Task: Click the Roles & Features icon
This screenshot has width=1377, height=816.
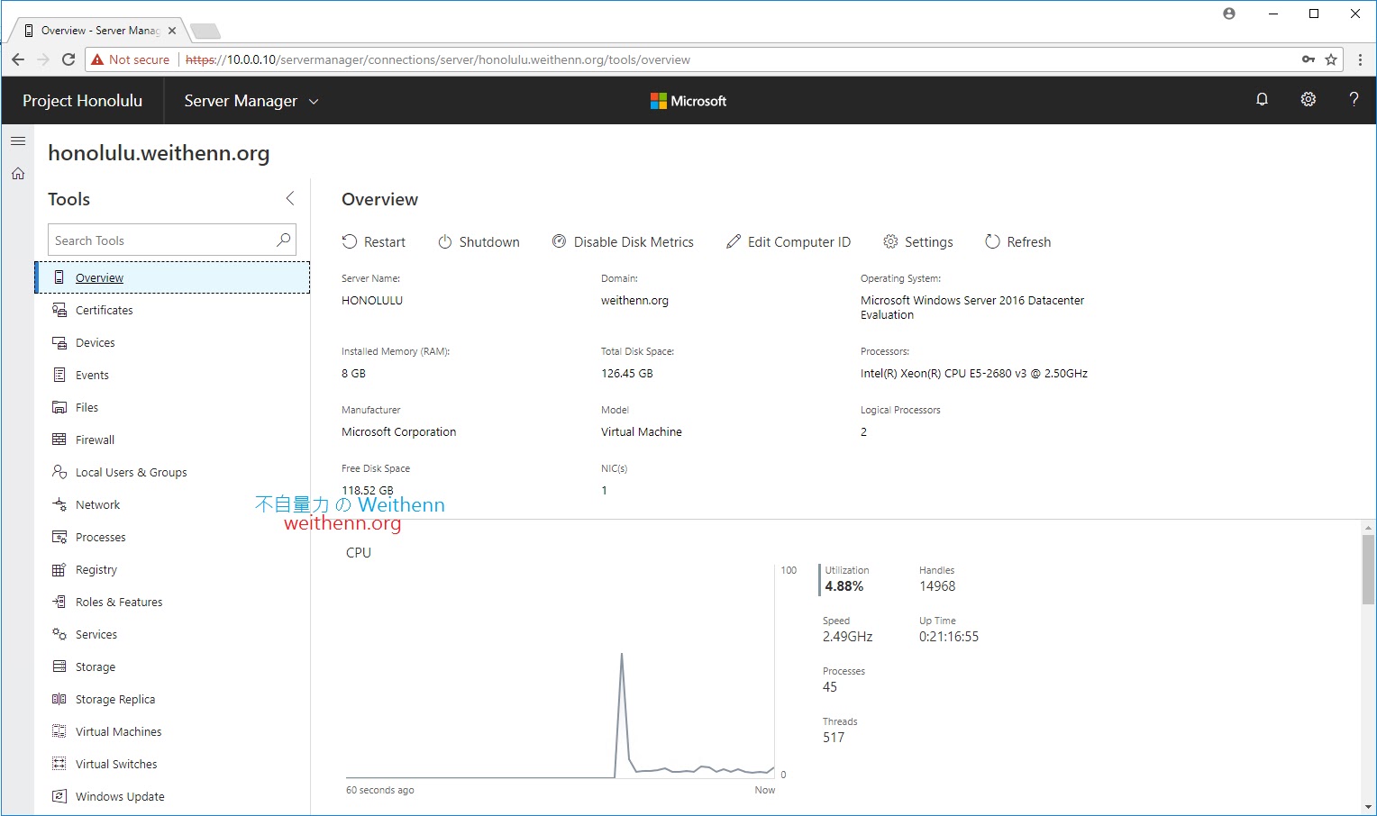Action: click(x=59, y=602)
